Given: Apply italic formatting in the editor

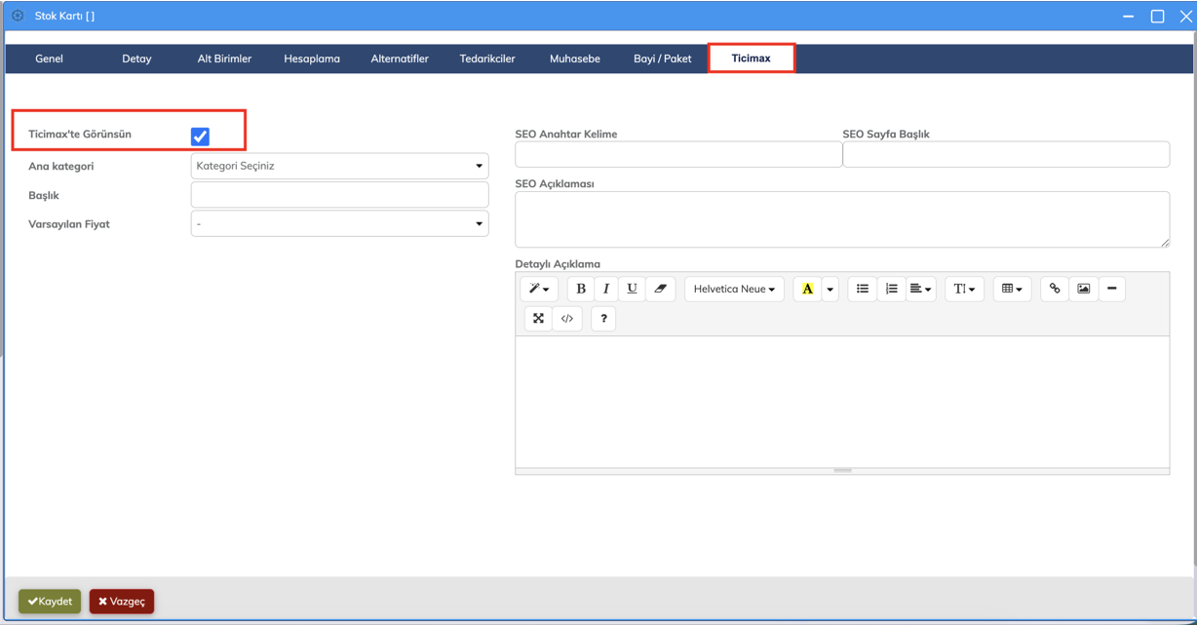Looking at the screenshot, I should tap(606, 289).
